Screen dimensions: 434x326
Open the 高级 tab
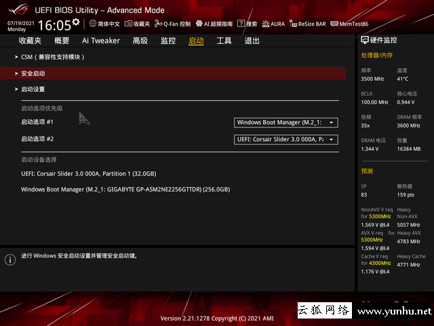point(140,41)
